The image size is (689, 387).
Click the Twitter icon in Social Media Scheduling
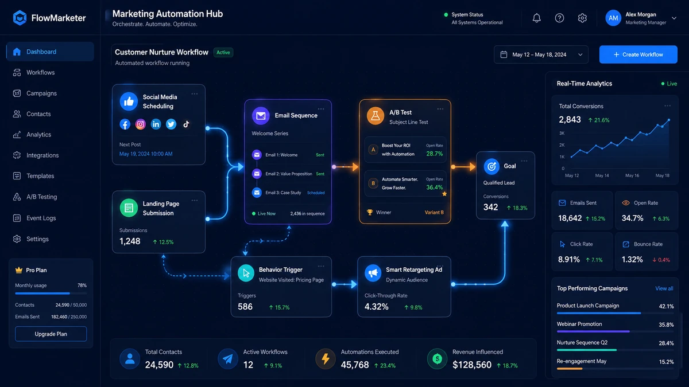click(171, 124)
